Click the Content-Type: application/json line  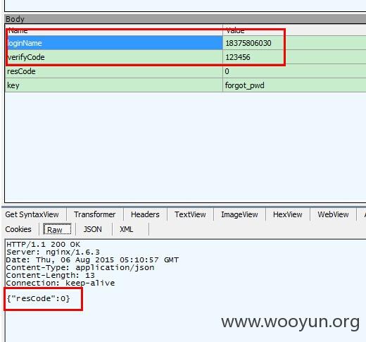pos(80,268)
